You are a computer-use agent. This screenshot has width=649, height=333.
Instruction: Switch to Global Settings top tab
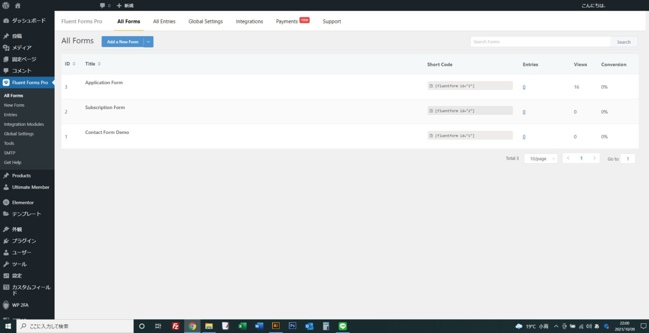(x=205, y=21)
